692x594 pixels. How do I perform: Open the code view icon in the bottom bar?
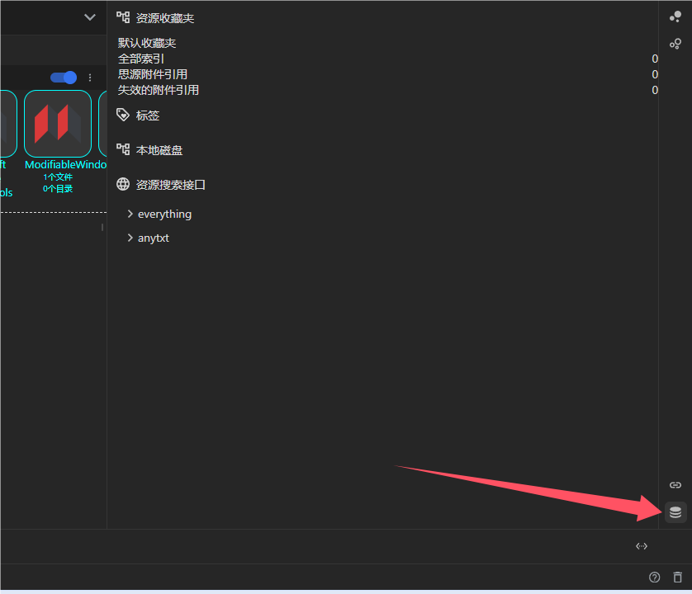tap(642, 545)
